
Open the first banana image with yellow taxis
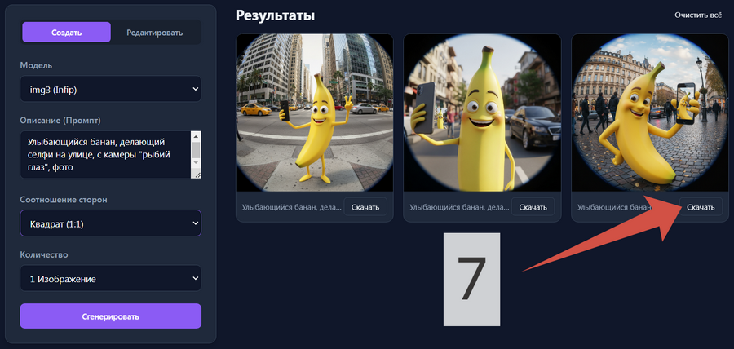coord(315,112)
